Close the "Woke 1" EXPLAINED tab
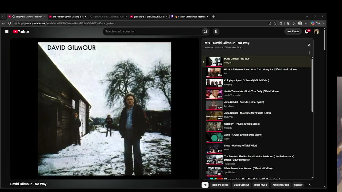 pyautogui.click(x=167, y=17)
